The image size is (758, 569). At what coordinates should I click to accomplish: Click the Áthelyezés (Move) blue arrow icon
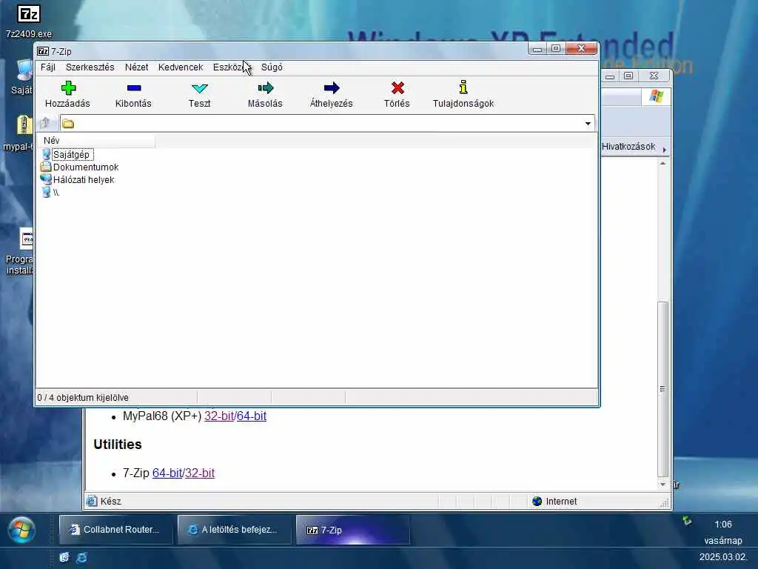[x=332, y=87]
